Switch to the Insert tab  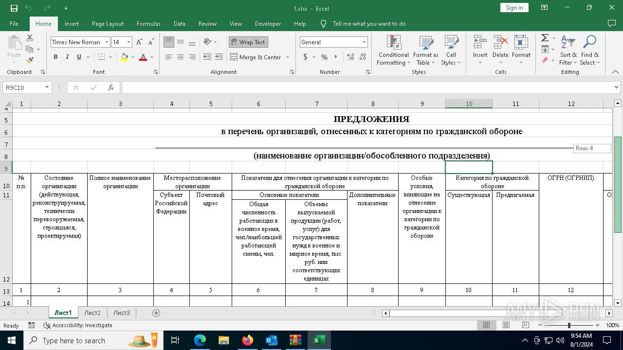tap(72, 24)
